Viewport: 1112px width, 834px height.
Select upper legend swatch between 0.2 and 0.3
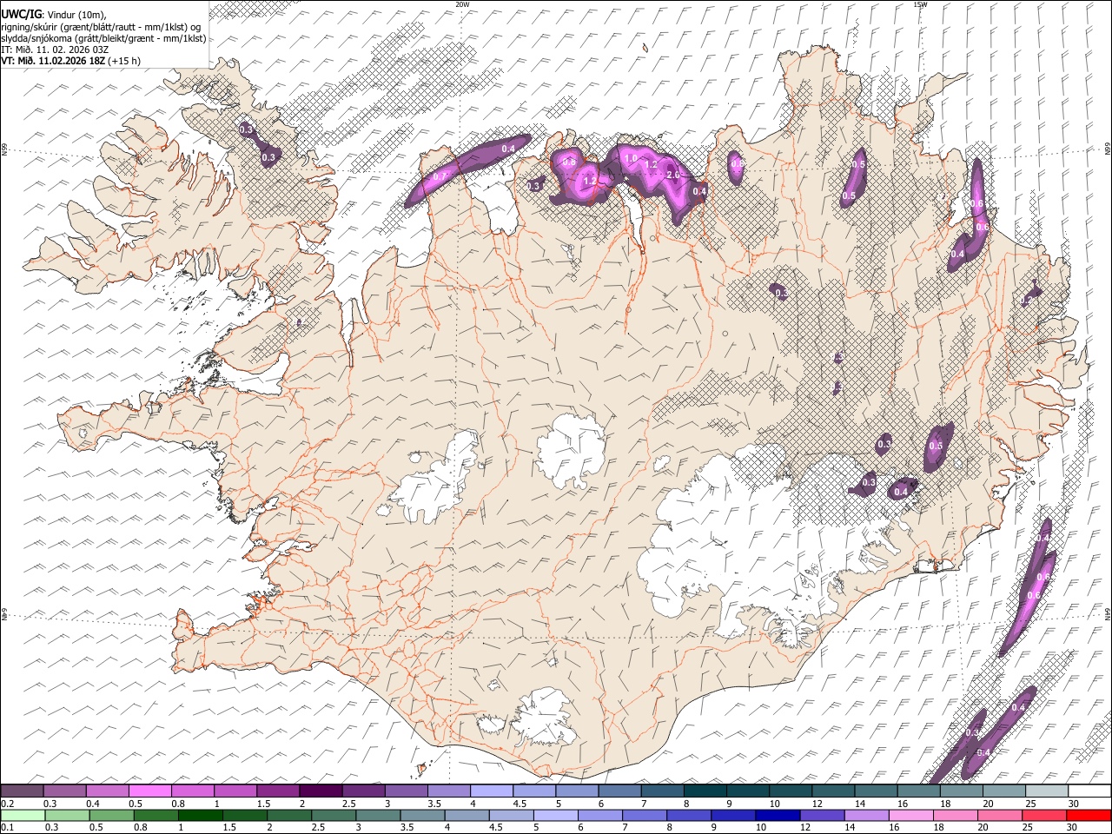22,791
